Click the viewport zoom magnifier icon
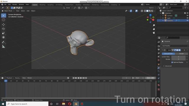Image resolution: width=189 pixels, height=106 pixels. pos(154,25)
